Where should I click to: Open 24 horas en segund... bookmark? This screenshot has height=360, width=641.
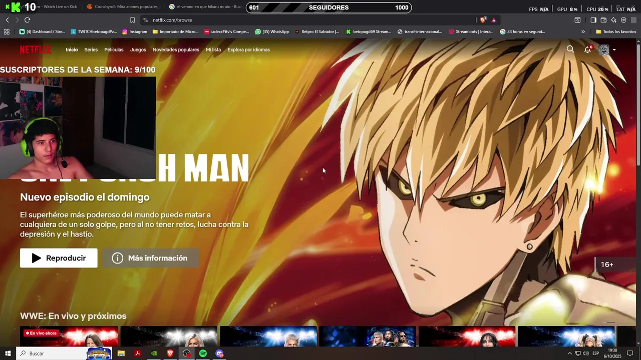(522, 31)
